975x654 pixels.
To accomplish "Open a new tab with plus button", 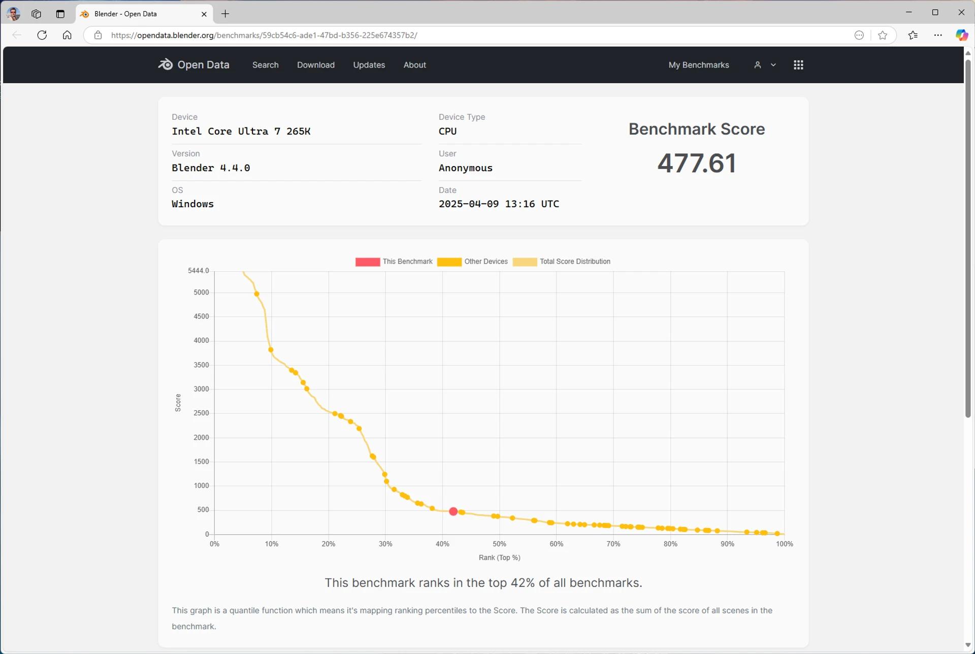I will point(225,14).
